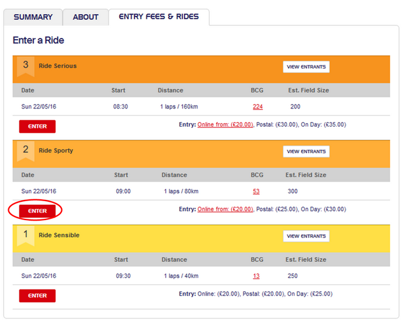403x325 pixels.
Task: Click Enter button for Ride Sporty
Action: [x=37, y=211]
